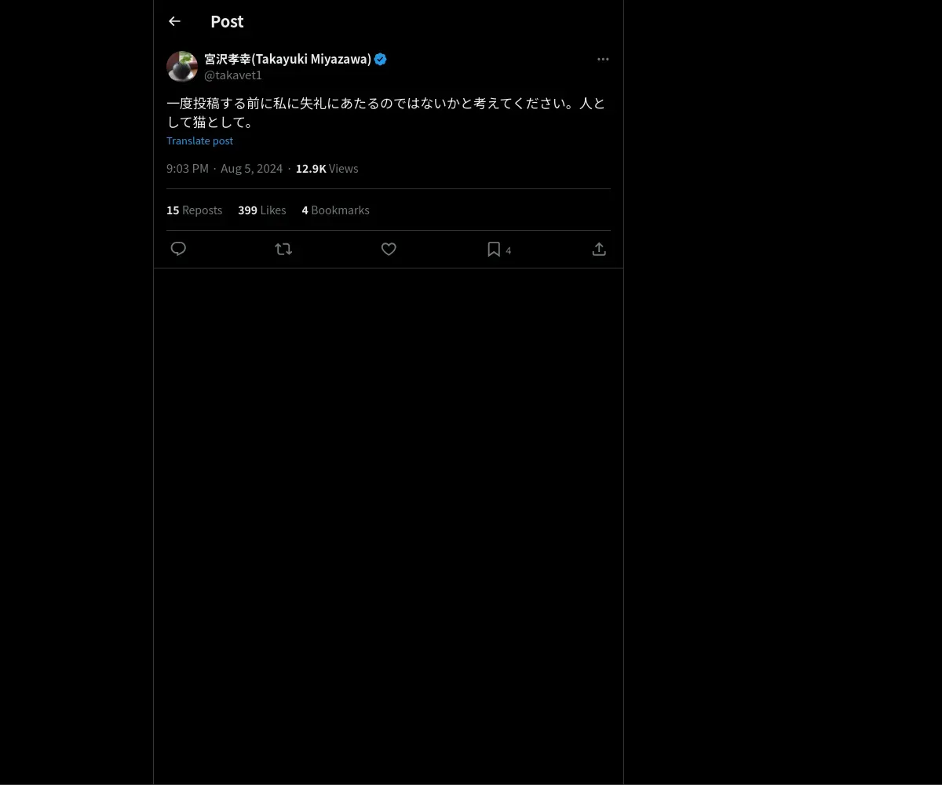View the 15 Reposts list

pos(194,210)
